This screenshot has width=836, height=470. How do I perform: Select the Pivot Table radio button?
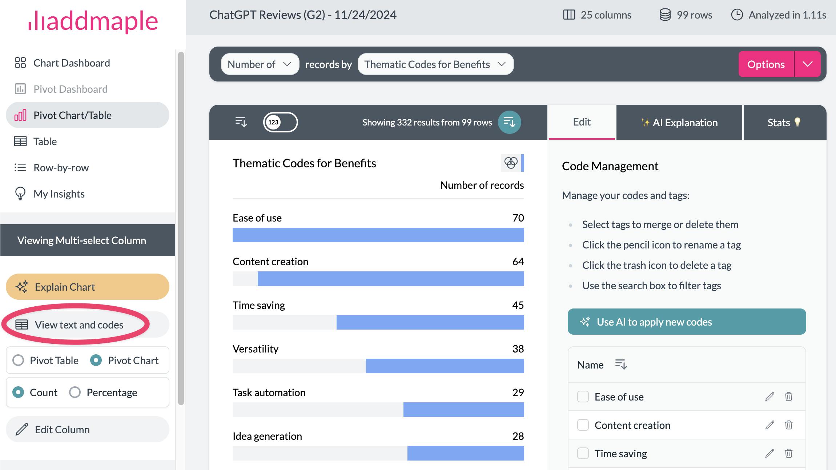18,361
